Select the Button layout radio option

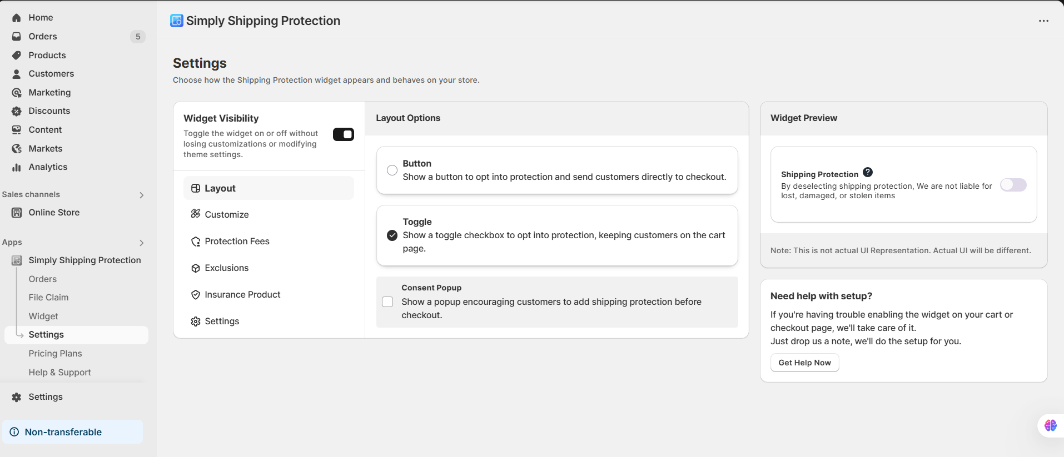392,170
